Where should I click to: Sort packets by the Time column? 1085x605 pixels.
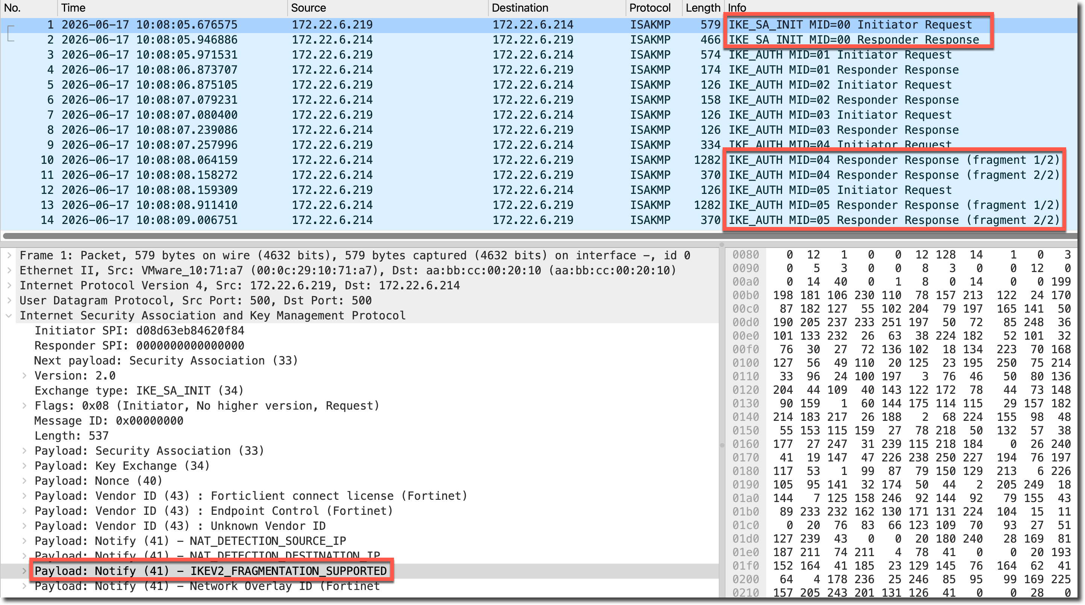172,8
